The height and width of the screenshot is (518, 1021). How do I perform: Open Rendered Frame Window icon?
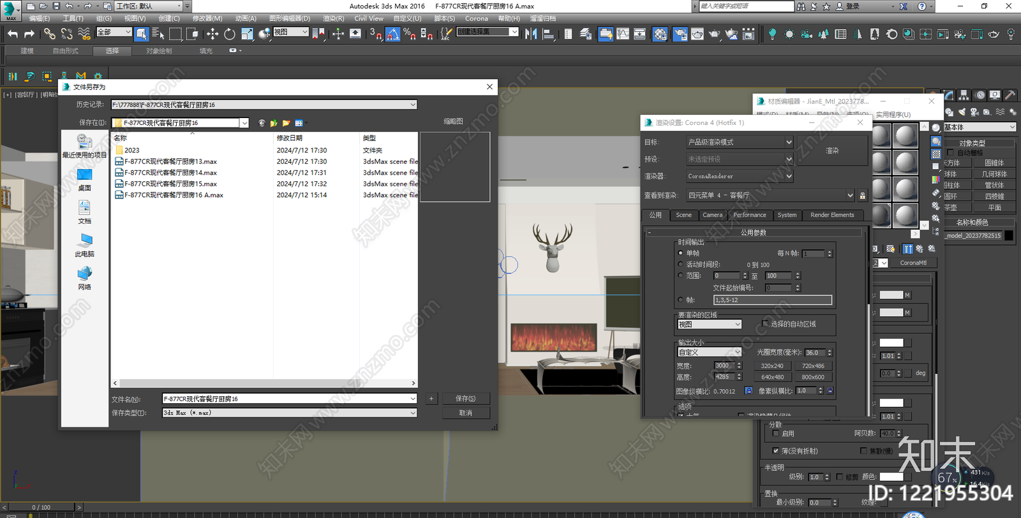pos(697,33)
